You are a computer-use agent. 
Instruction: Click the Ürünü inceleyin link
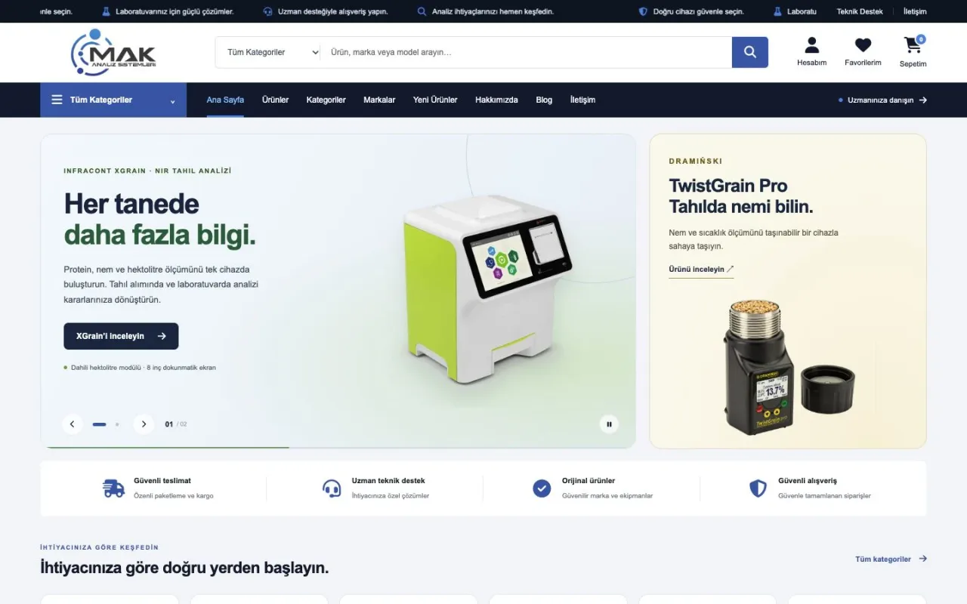701,270
